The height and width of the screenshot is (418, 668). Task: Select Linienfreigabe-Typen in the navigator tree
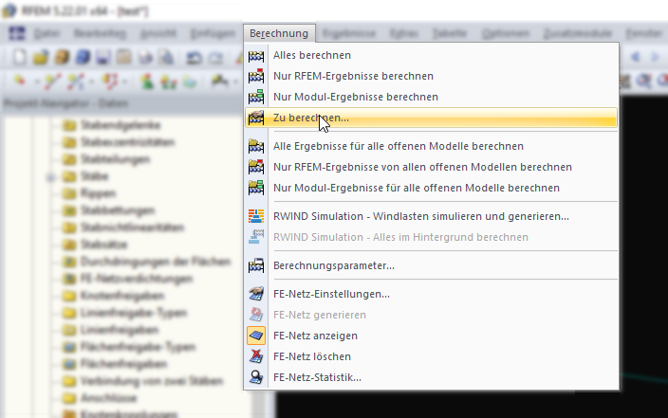click(134, 313)
